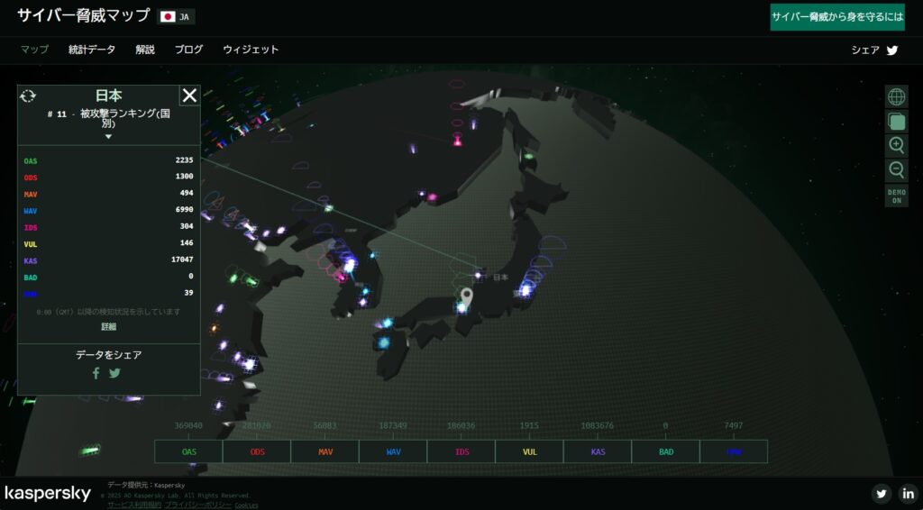This screenshot has width=923, height=510.
Task: Expand the ranking dropdown arrow under 被攻撃ランキング
Action: 108,136
